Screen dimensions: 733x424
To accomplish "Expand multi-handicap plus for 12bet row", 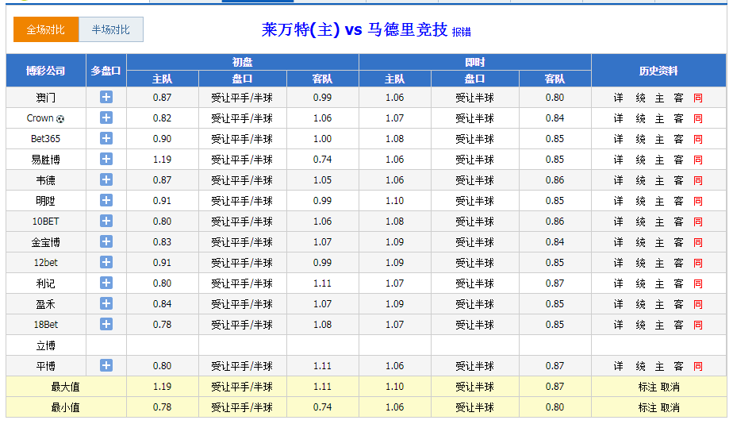I will [x=106, y=262].
